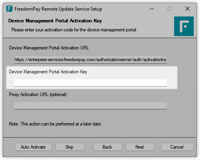Viewport: 200px width, 160px height.
Task: Click the Proxy Activation URL field
Action: point(90,105)
